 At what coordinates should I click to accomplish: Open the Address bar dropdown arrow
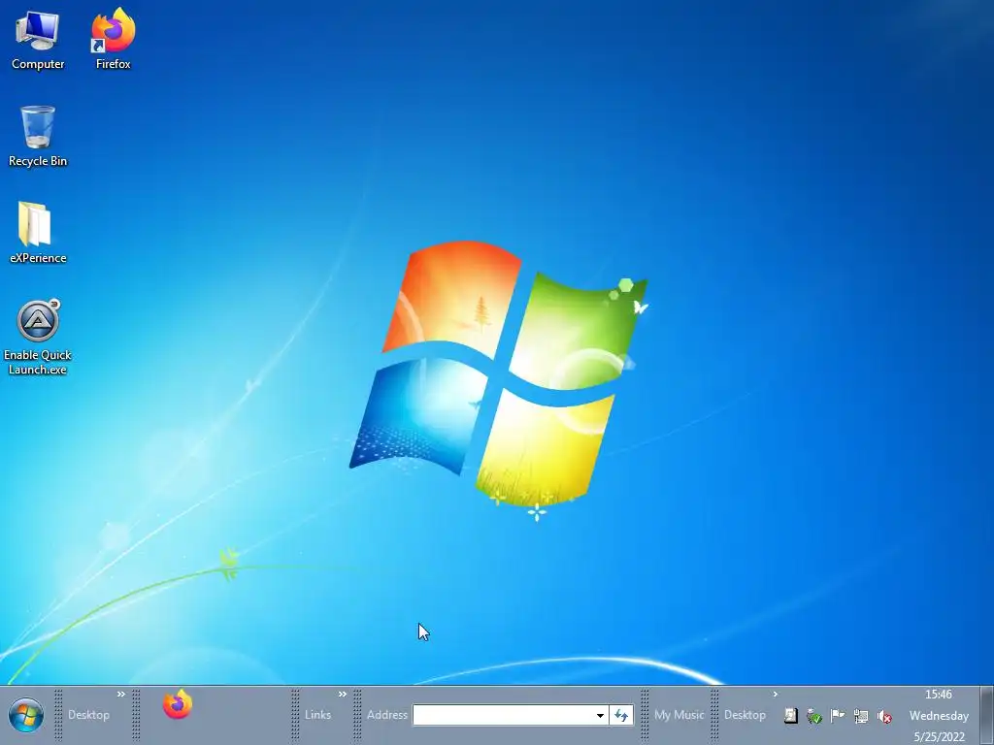[x=600, y=715]
